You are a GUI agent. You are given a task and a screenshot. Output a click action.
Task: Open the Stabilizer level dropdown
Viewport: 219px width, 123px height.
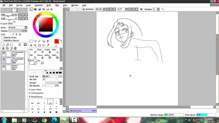(158, 9)
